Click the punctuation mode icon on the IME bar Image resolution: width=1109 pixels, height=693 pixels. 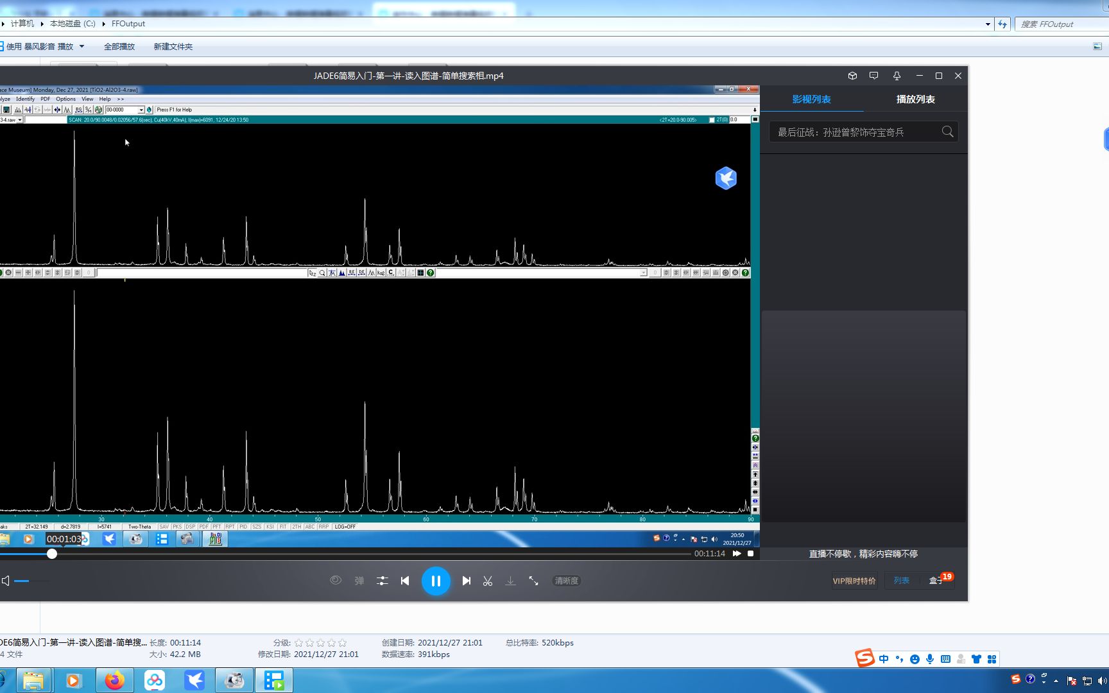(899, 659)
